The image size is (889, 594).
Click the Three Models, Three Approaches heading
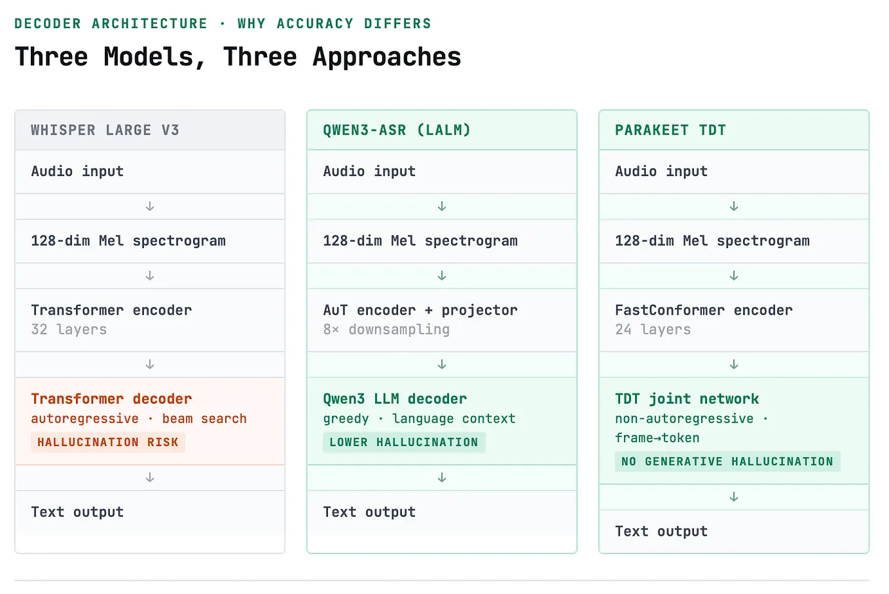[238, 57]
